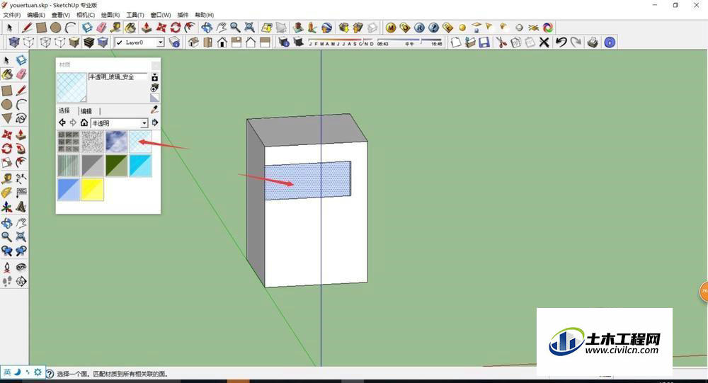This screenshot has width=708, height=383.
Task: Create a new file
Action: point(456,42)
